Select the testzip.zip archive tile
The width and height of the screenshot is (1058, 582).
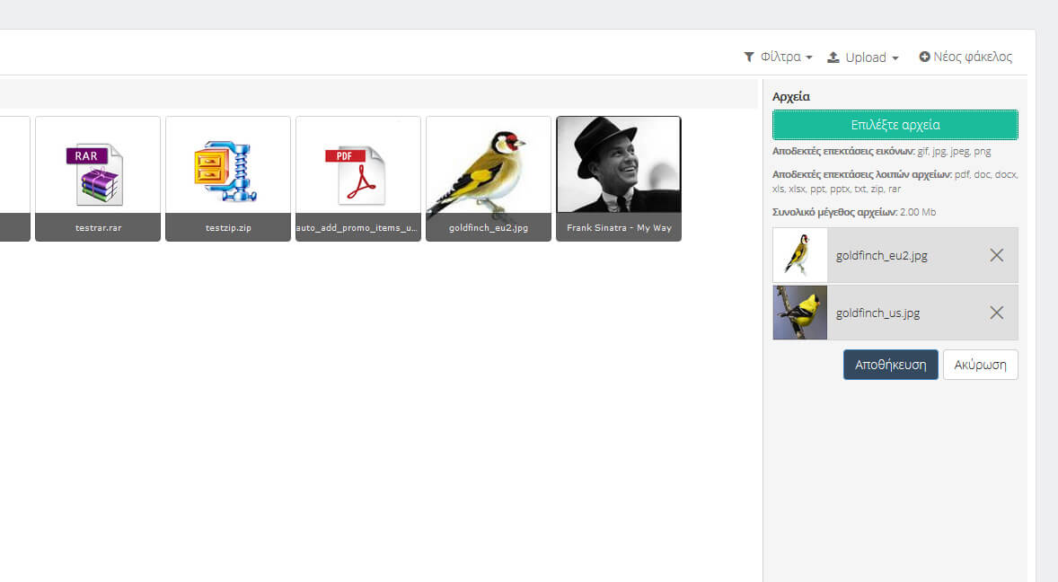(228, 179)
